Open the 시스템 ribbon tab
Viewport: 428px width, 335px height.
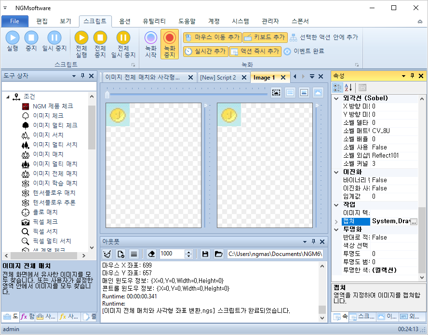(241, 21)
